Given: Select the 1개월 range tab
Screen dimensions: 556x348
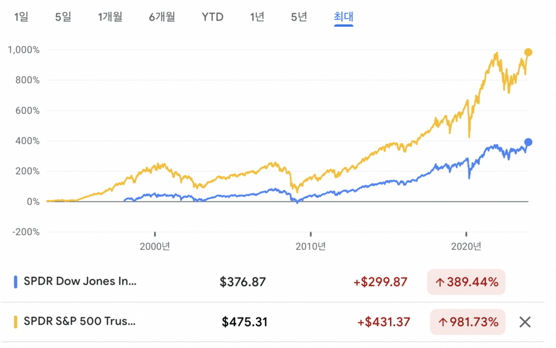Looking at the screenshot, I should (110, 17).
